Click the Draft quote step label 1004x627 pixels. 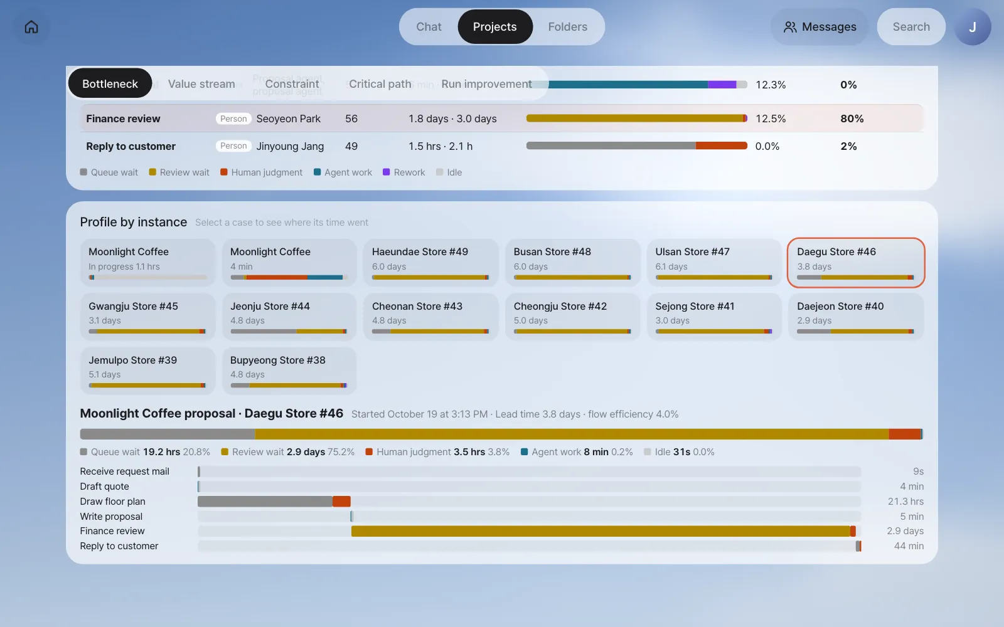(x=104, y=486)
